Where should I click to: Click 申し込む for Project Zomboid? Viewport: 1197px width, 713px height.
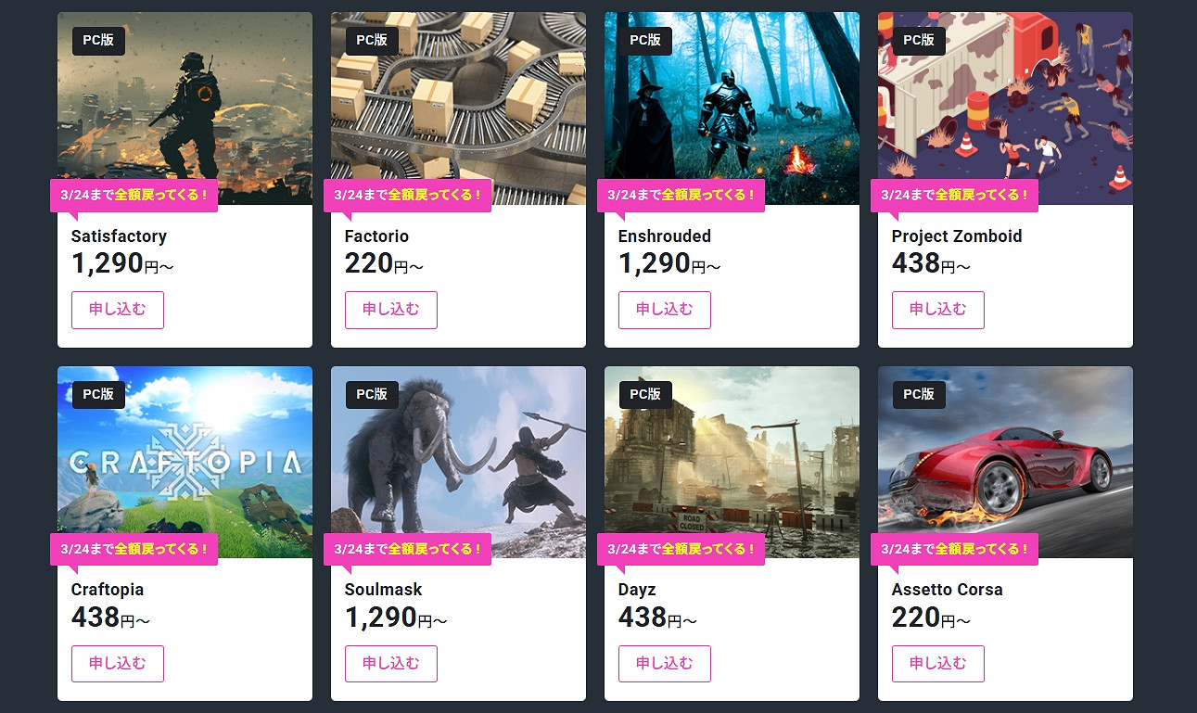click(x=937, y=310)
